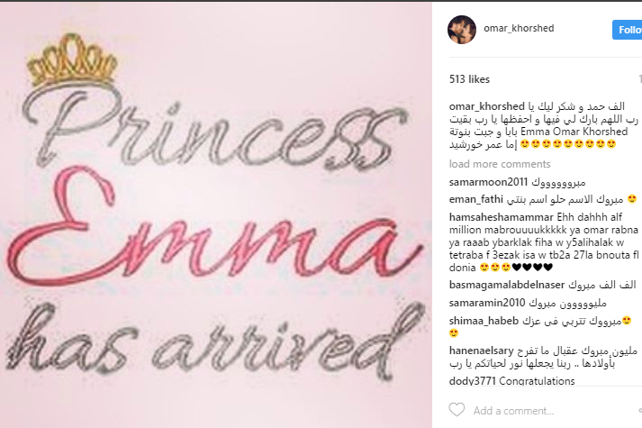
Task: Expand load more comments
Action: tap(500, 164)
